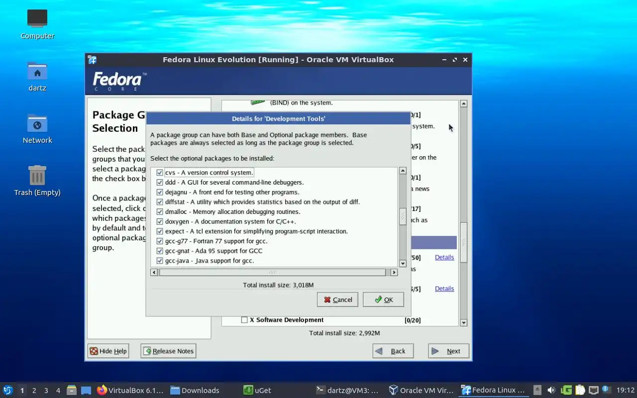Uncheck the cvs package checkbox
This screenshot has height=398, width=637.
160,173
